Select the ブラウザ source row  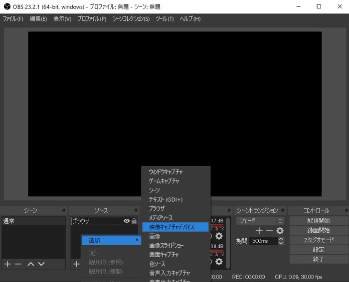pos(104,221)
